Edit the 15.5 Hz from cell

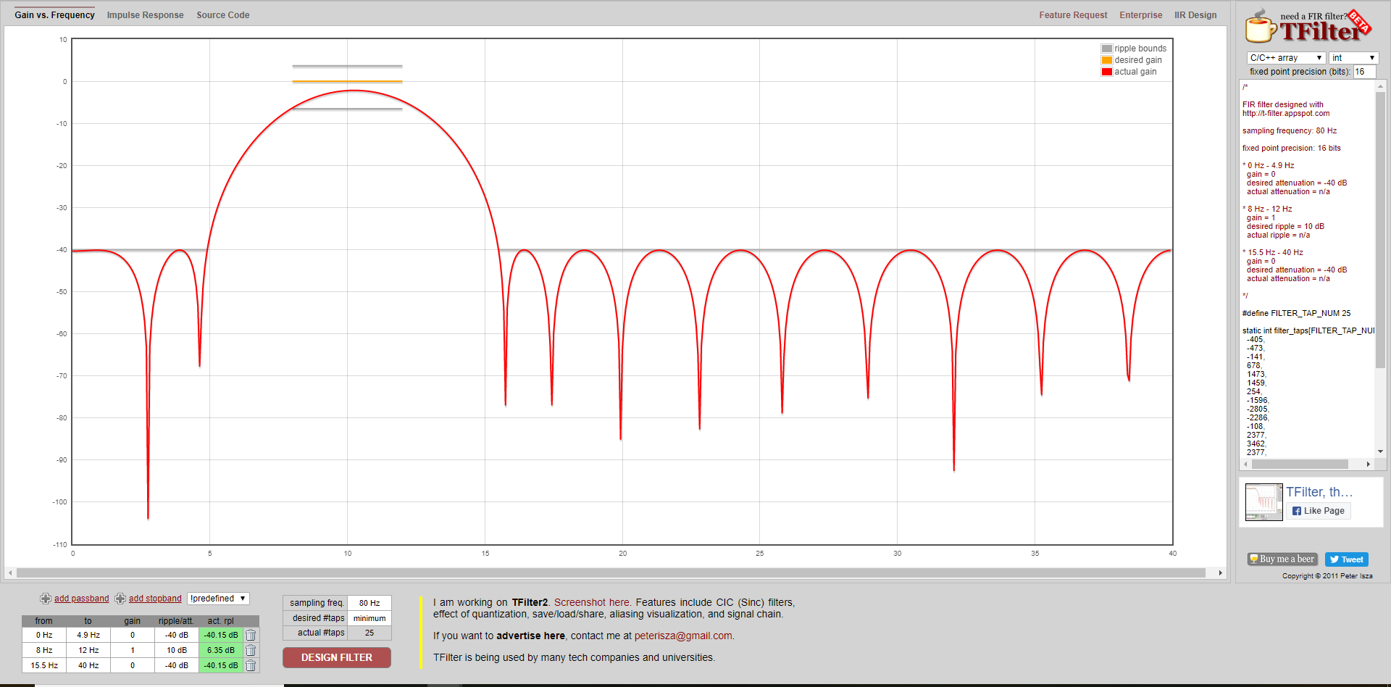click(x=44, y=665)
